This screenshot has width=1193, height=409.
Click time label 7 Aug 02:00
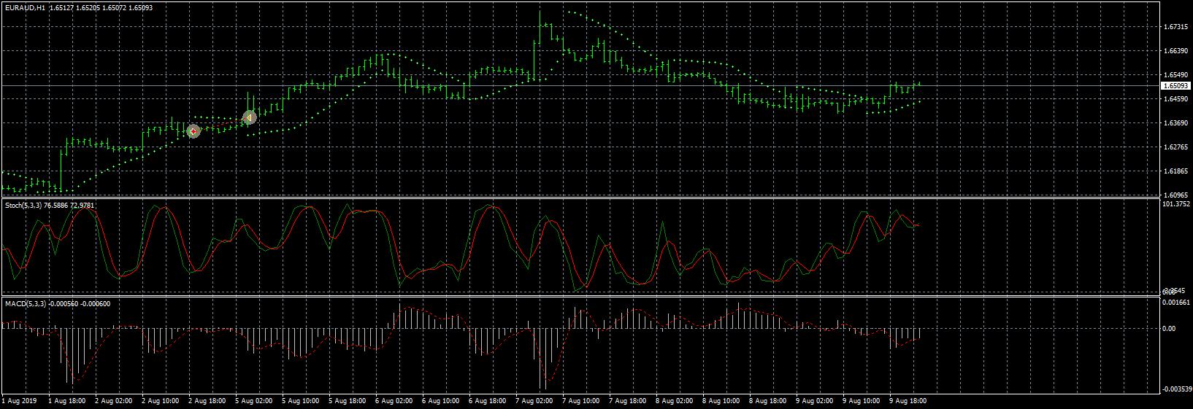pos(534,401)
